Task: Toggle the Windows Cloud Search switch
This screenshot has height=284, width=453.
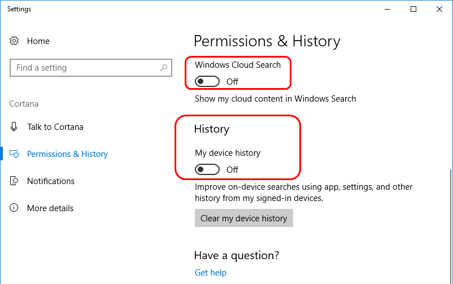Action: (207, 81)
